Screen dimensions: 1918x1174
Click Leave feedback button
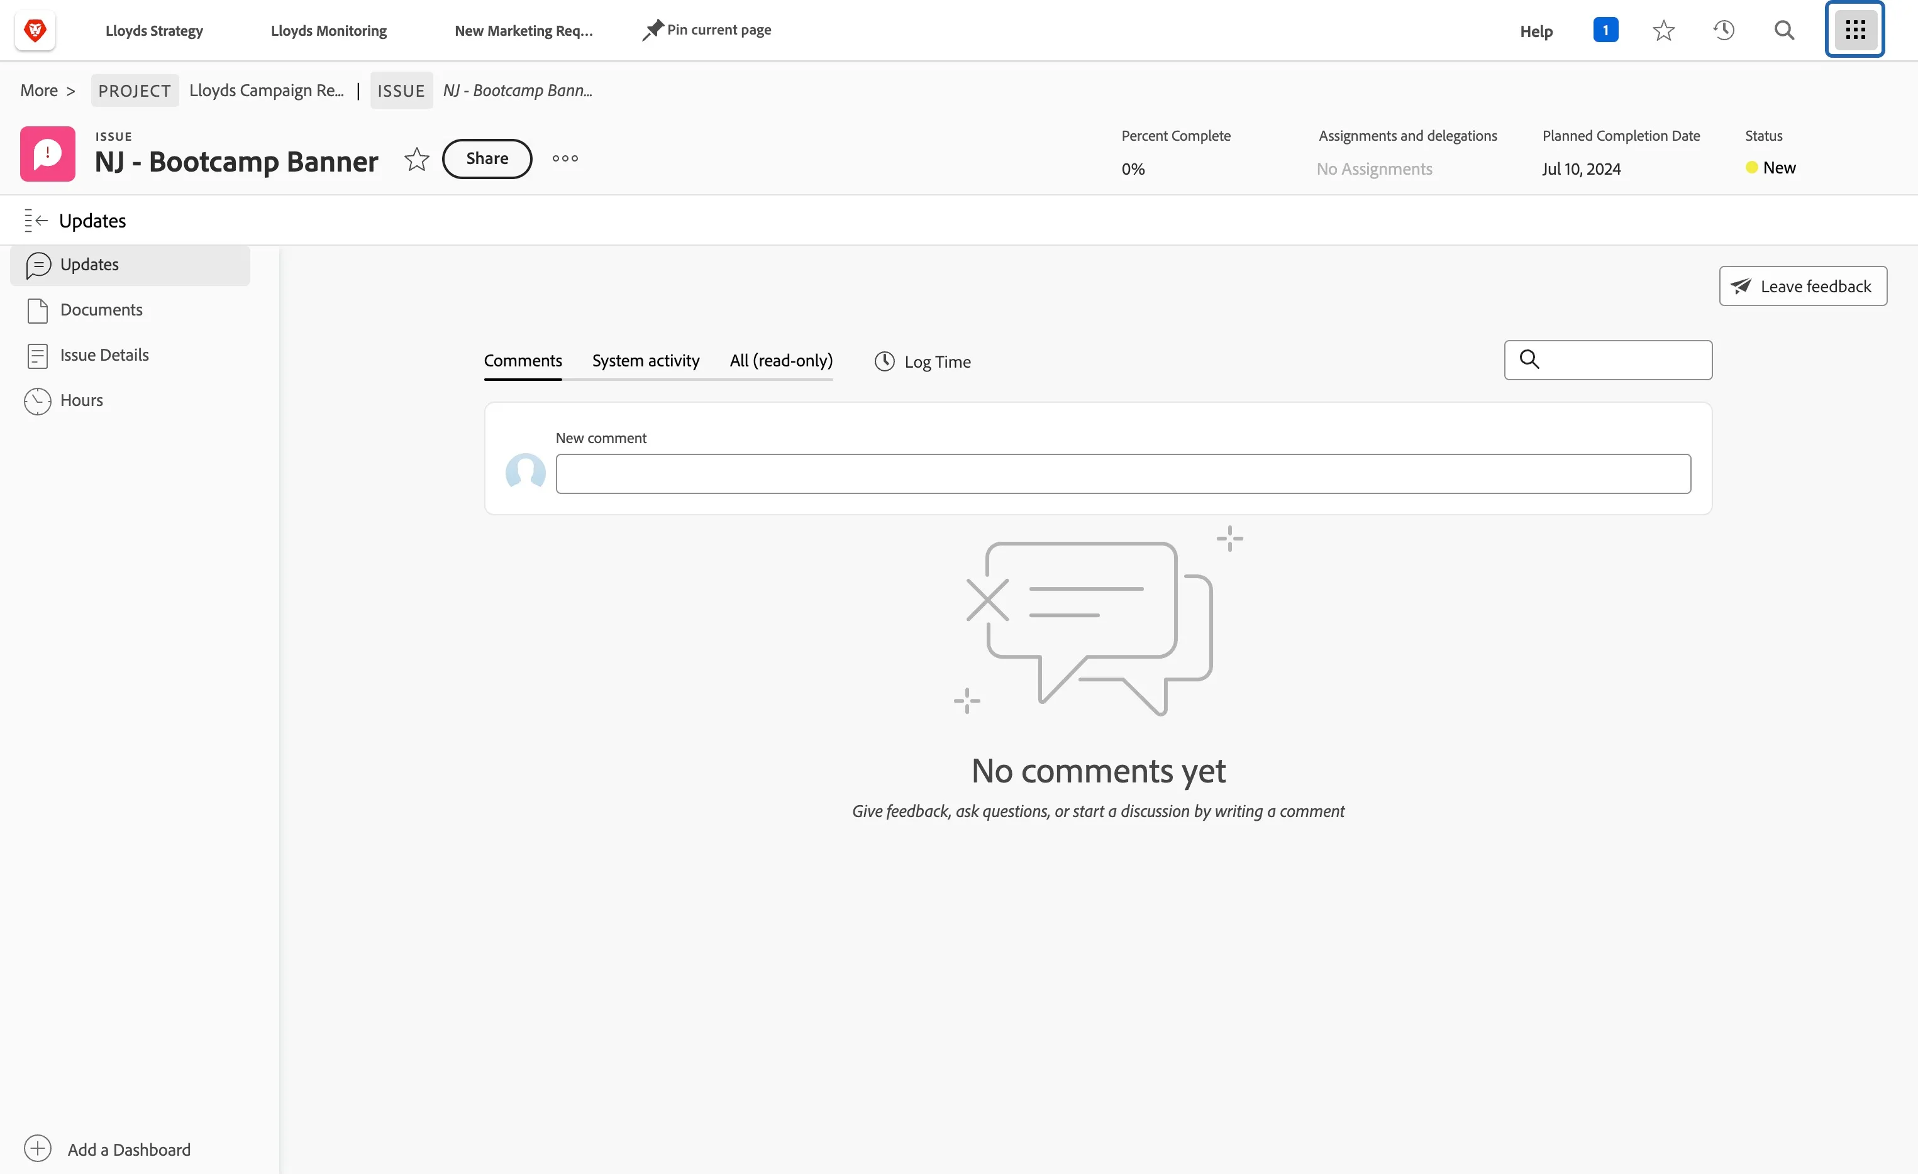click(1803, 287)
